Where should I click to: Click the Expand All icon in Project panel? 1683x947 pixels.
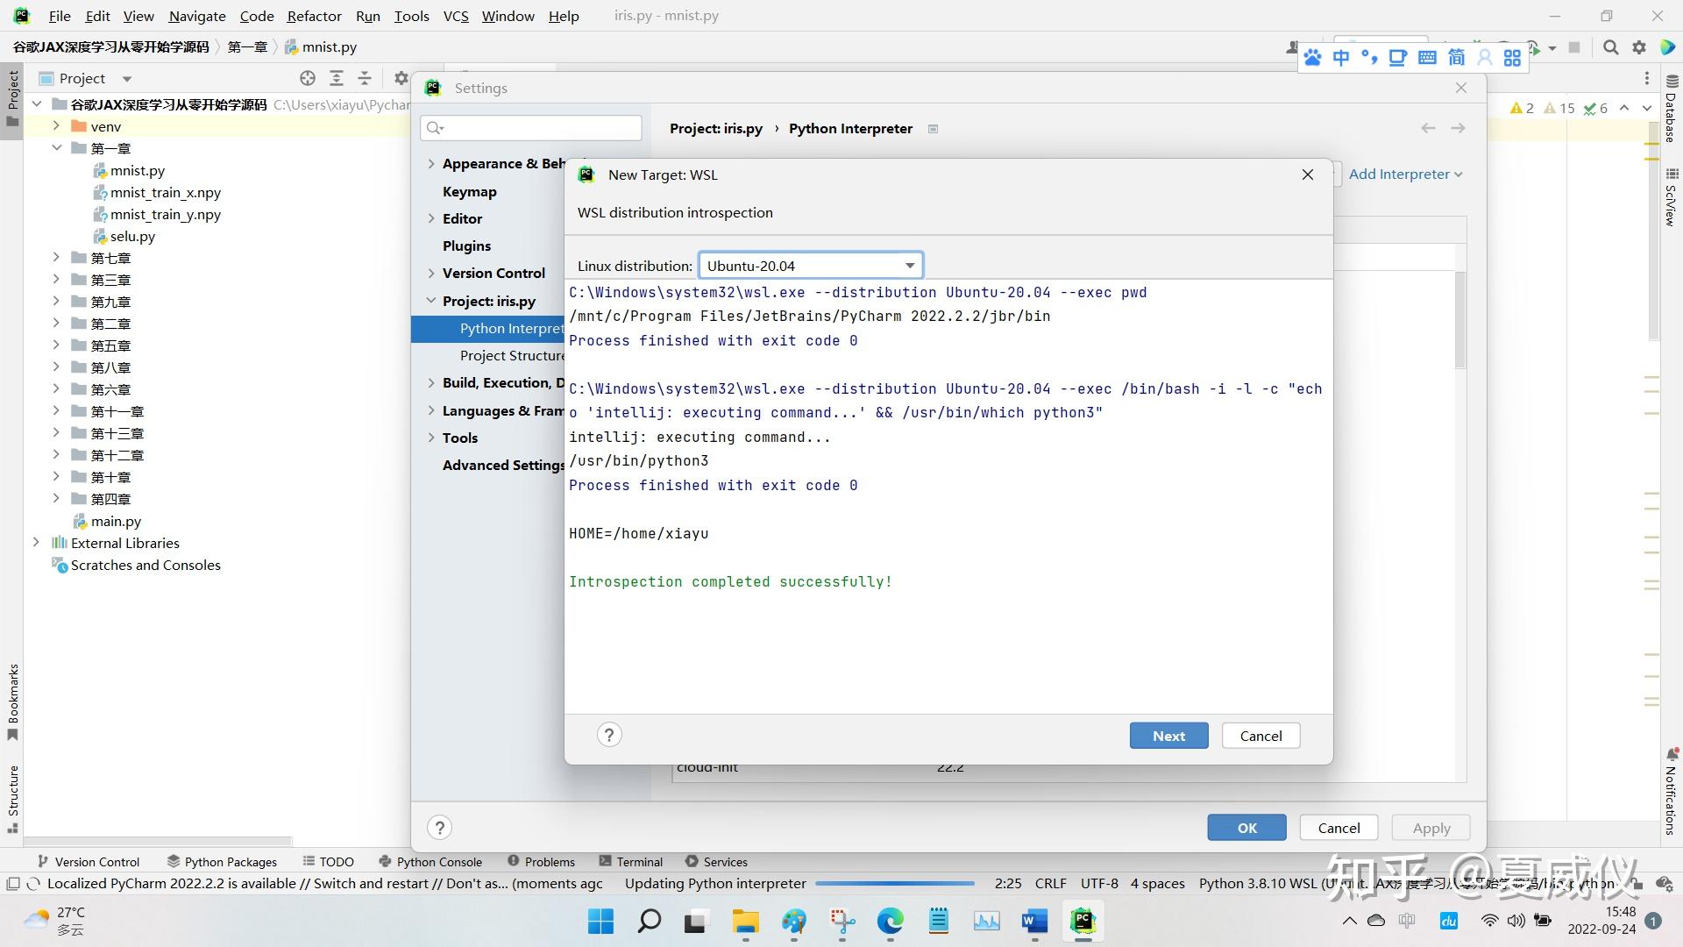337,78
